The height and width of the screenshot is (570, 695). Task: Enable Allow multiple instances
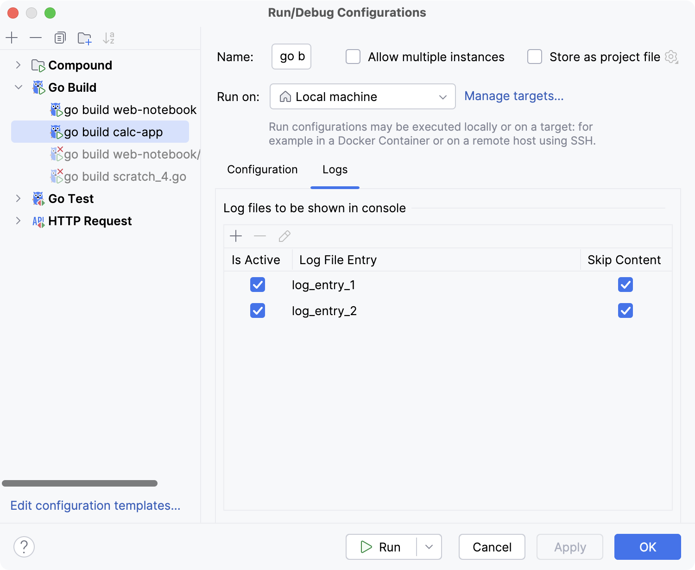click(353, 57)
